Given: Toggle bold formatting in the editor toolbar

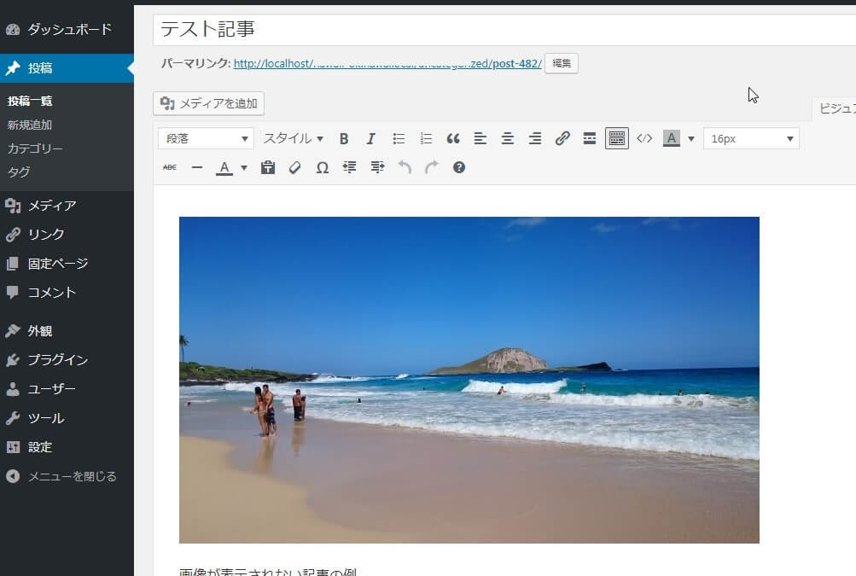Looking at the screenshot, I should [x=344, y=138].
